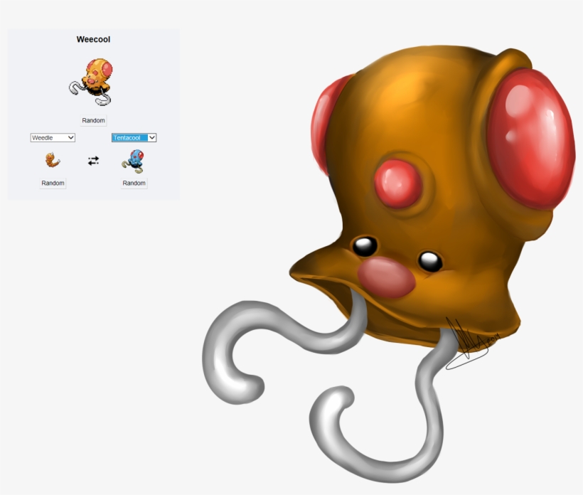Click the swap arrows between the two Pokémon
This screenshot has height=495, width=583.
pyautogui.click(x=93, y=161)
